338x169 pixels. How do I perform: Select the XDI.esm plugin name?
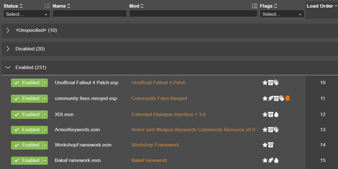click(x=64, y=114)
